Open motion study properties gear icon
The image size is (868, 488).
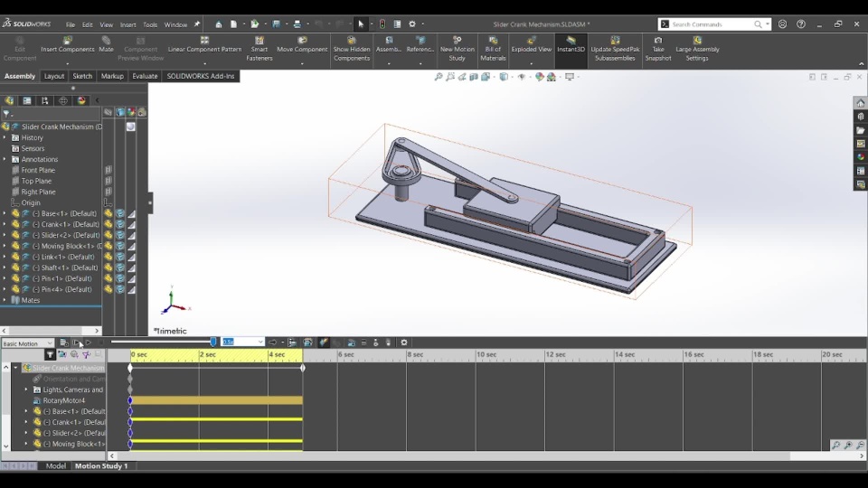(404, 343)
